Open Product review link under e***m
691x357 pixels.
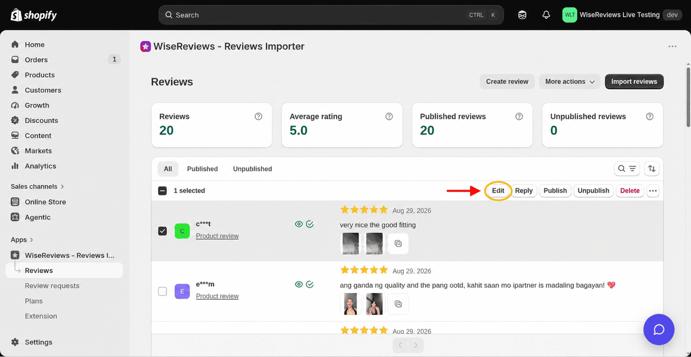(x=217, y=297)
